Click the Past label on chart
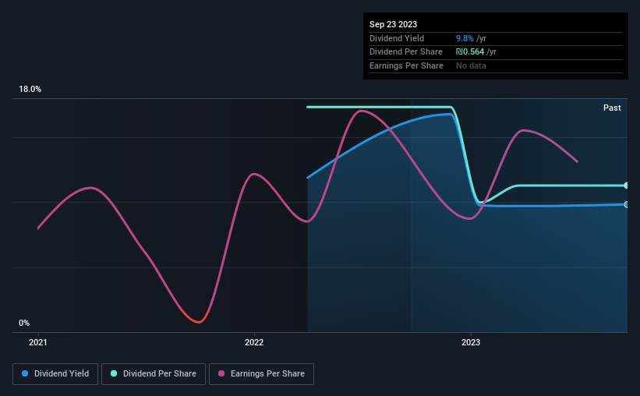Image resolution: width=640 pixels, height=396 pixels. click(612, 108)
